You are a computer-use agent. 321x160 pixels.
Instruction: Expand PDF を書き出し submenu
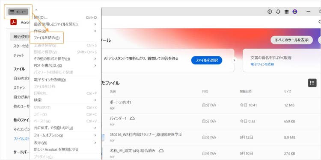pos(65,66)
